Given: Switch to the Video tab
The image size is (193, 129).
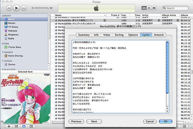Looking at the screenshot, I should pos(107,35).
